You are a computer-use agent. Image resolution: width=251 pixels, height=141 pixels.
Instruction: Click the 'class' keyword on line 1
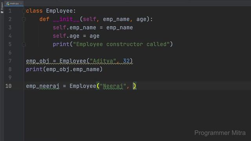pos(35,11)
